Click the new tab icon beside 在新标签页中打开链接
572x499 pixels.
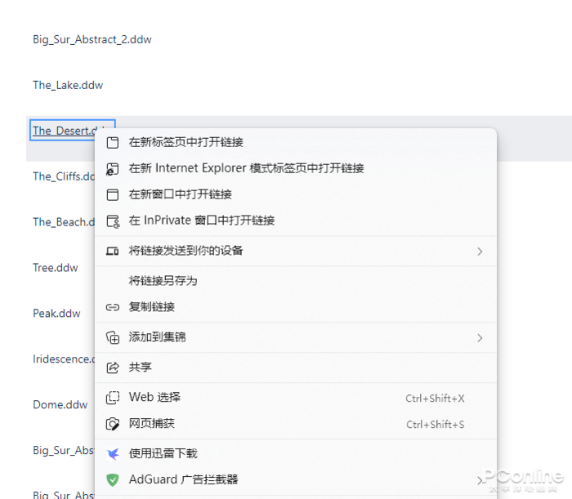tap(113, 142)
